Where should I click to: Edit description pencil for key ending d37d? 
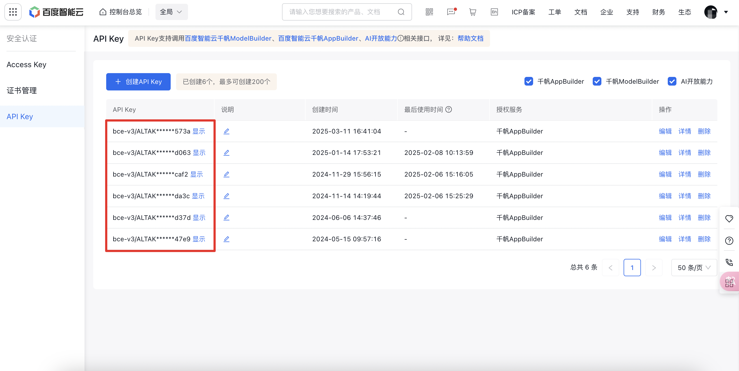coord(226,217)
